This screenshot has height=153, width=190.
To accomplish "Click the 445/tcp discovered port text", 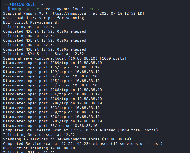I will [x=58, y=81].
